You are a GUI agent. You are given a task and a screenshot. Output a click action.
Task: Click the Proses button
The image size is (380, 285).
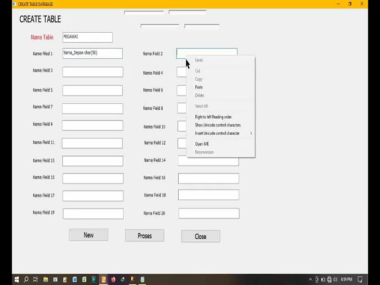[145, 236]
